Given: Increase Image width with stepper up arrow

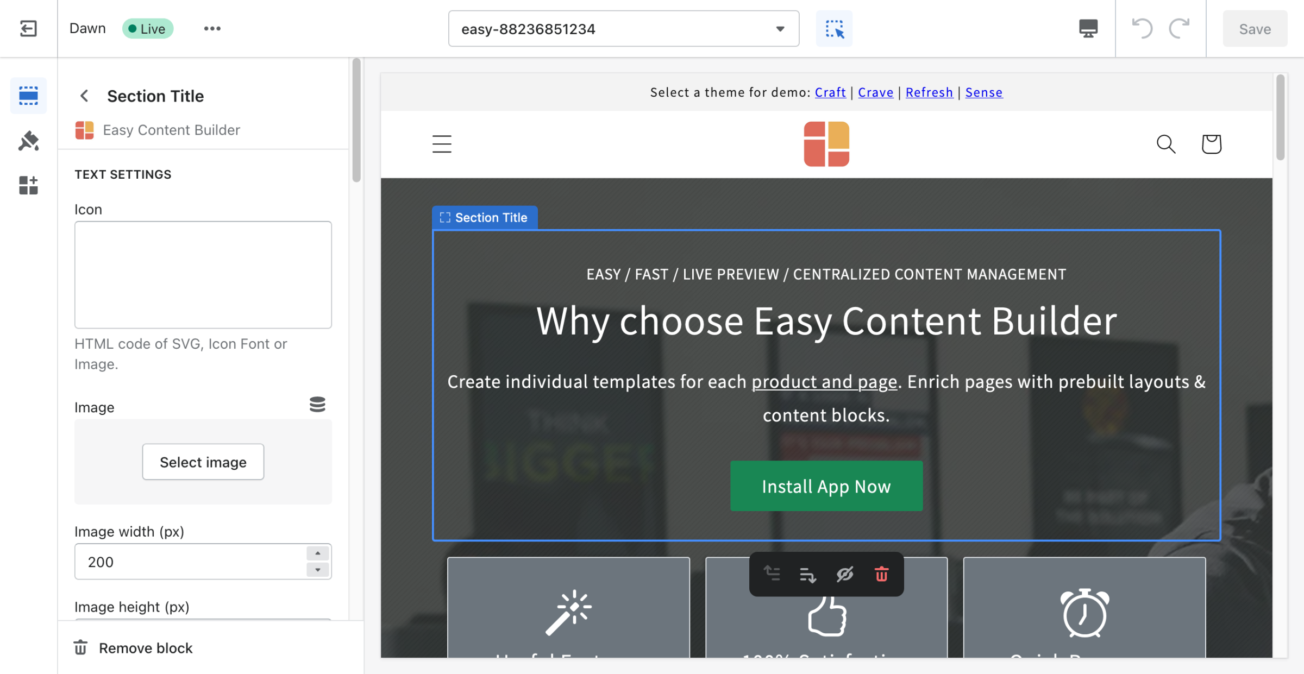Looking at the screenshot, I should [x=317, y=553].
